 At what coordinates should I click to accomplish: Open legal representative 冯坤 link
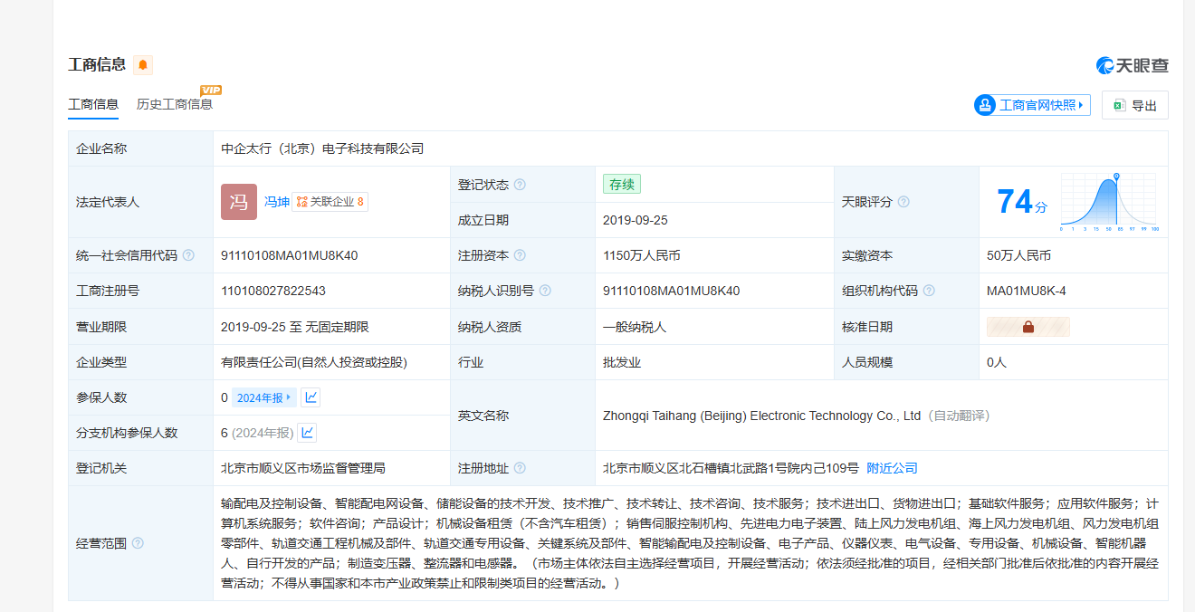click(276, 202)
